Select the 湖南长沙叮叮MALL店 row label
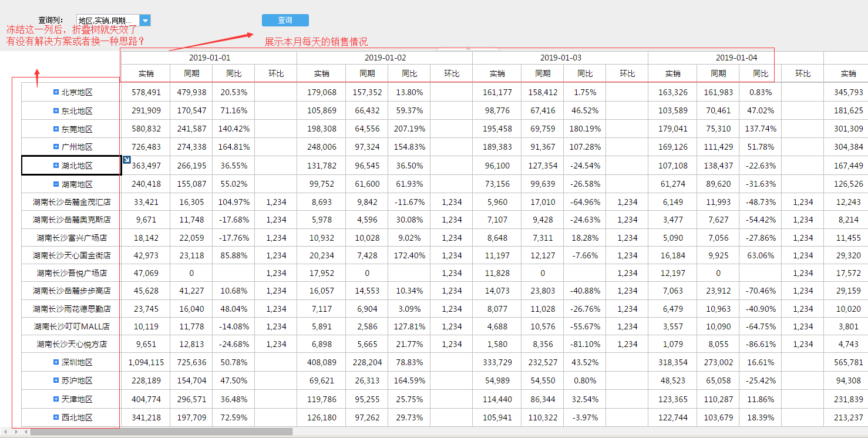Image resolution: width=868 pixels, height=438 pixels. [x=72, y=326]
